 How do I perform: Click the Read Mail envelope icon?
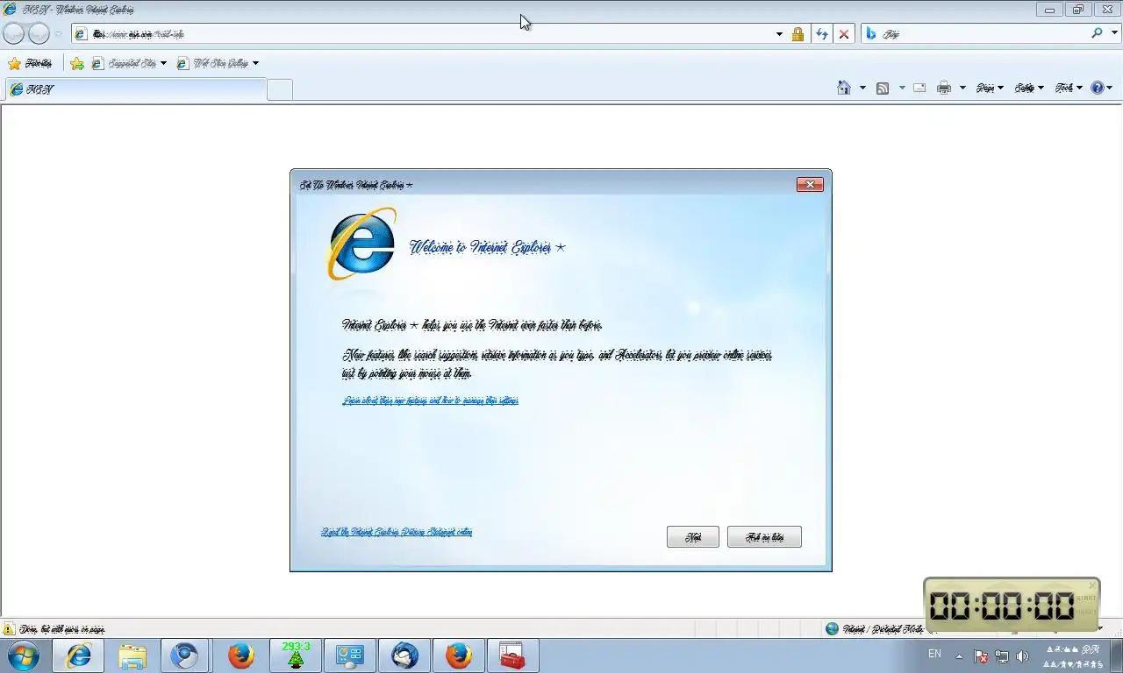tap(919, 88)
